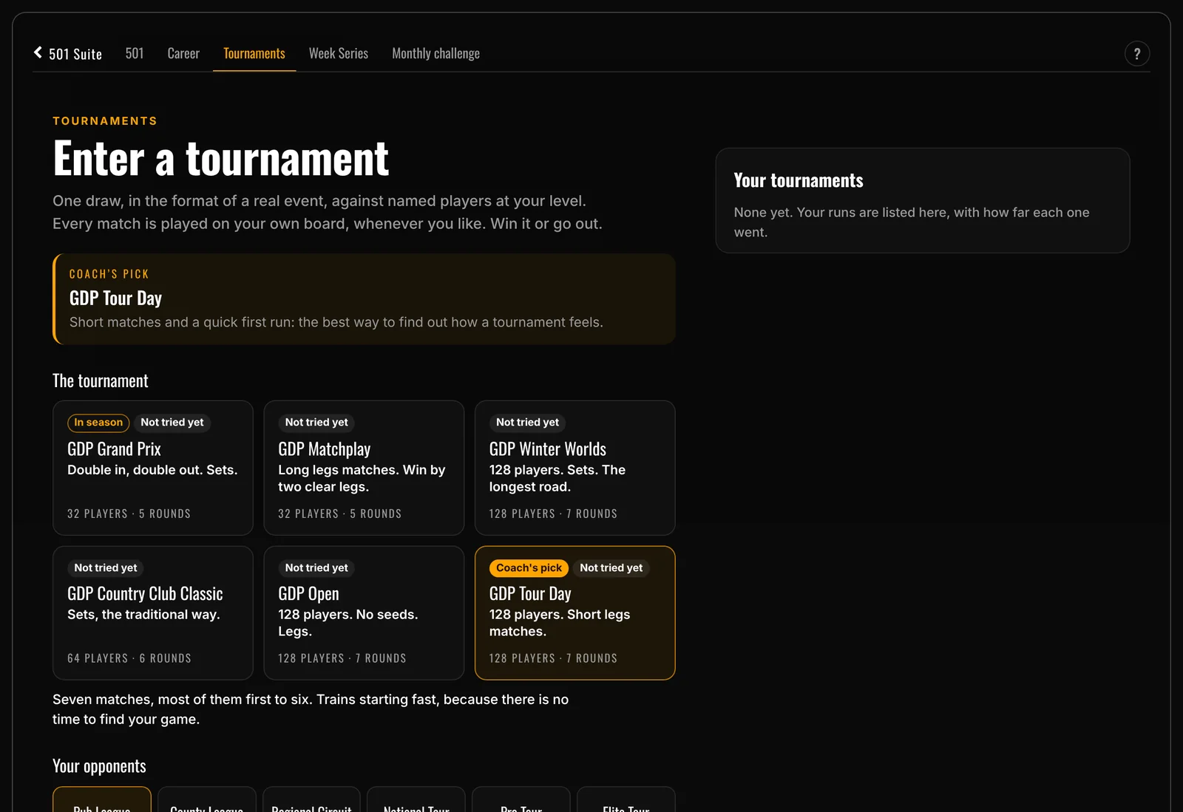The image size is (1183, 812).
Task: Go to the Monthly challenge tab
Action: pos(436,54)
